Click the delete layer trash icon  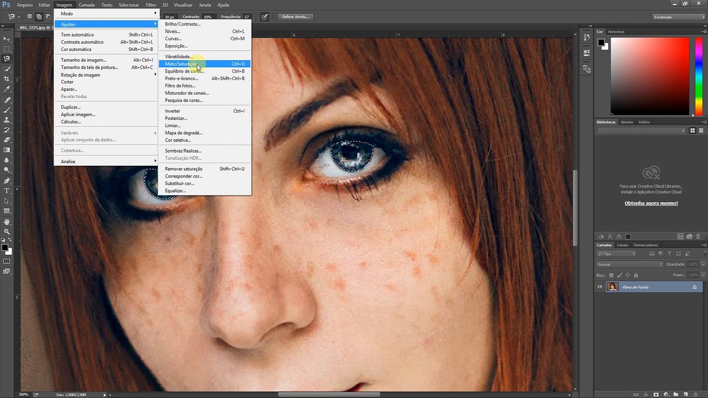point(695,395)
